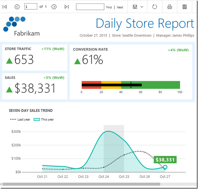Click the save/export disk icon

(135, 7)
